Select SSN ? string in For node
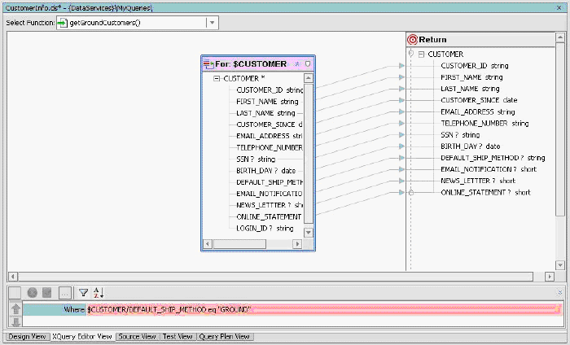570x345 pixels. click(x=256, y=159)
